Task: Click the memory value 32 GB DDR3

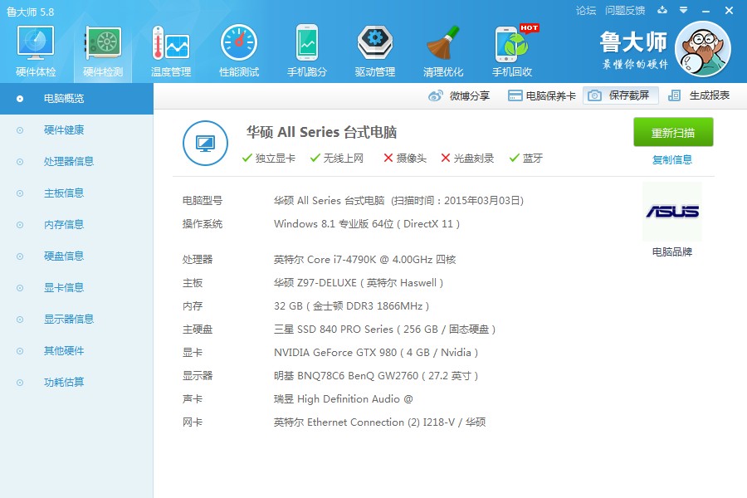Action: click(x=352, y=306)
